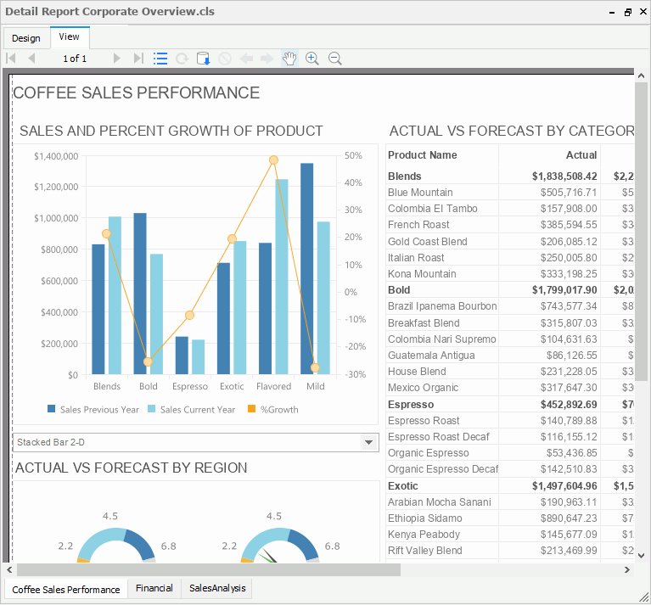
Task: Open the SalesAnalysis sheet tab
Action: [x=216, y=588]
